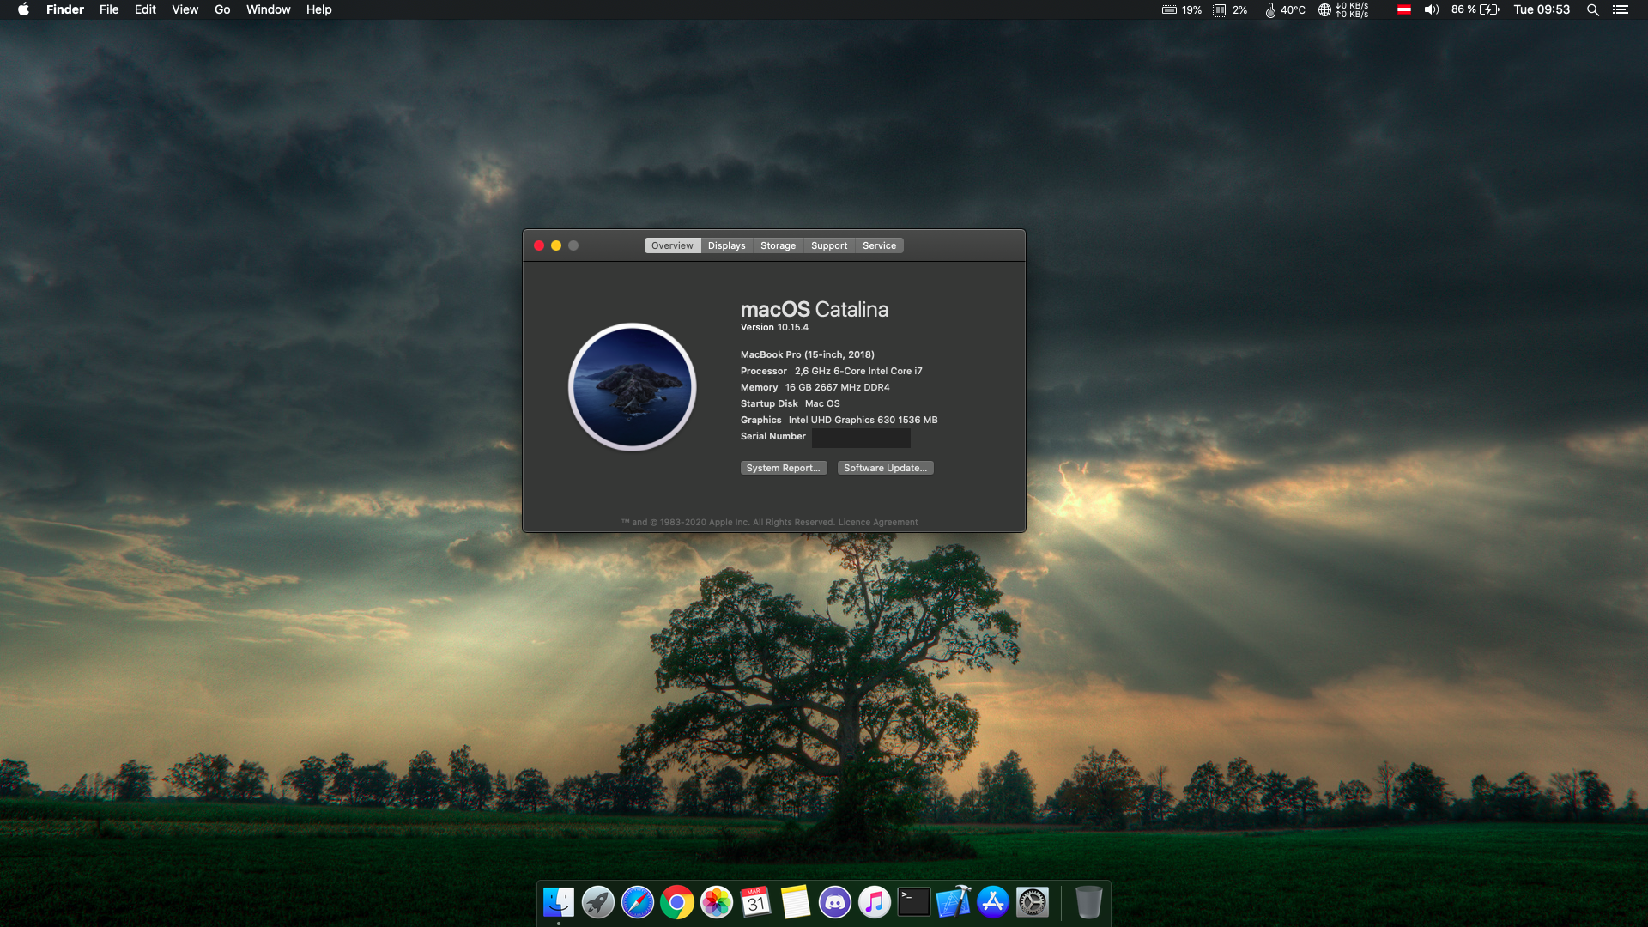Open the Trash in the Dock
Image resolution: width=1648 pixels, height=927 pixels.
point(1088,902)
